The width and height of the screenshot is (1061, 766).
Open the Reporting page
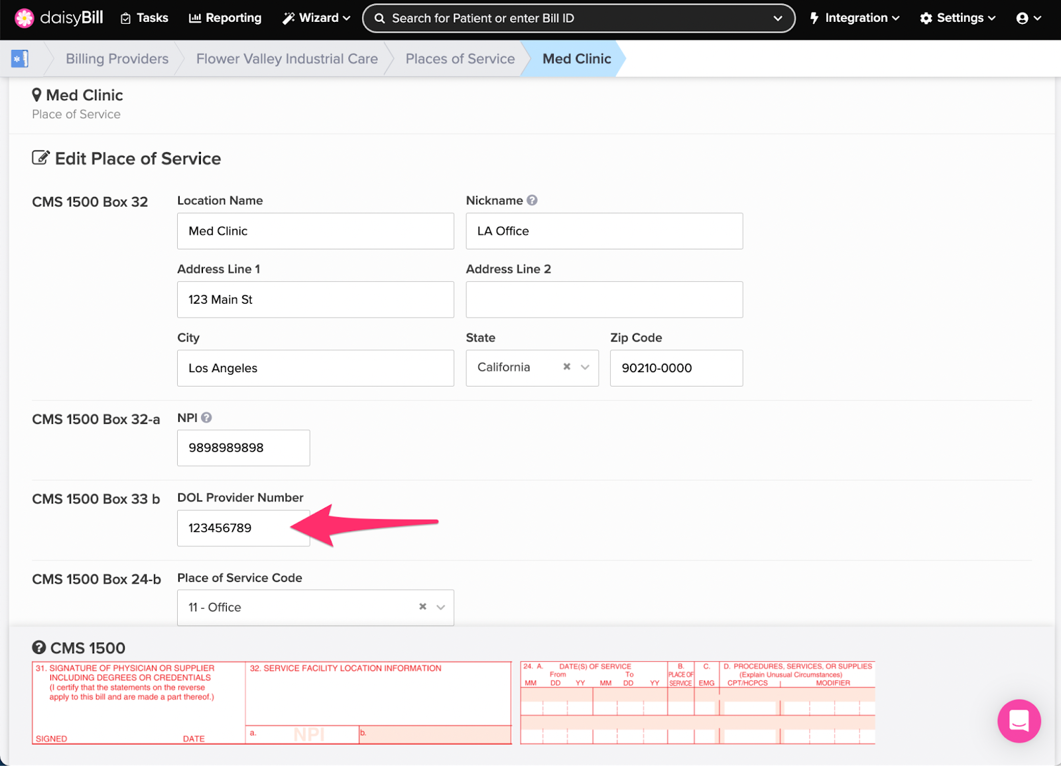[225, 18]
